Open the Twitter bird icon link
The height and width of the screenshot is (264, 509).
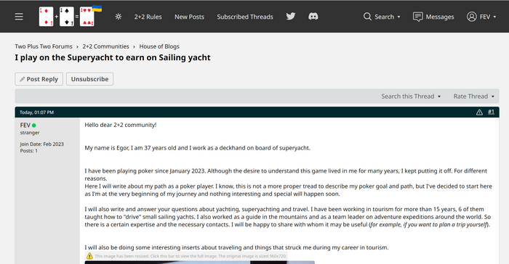(x=291, y=16)
